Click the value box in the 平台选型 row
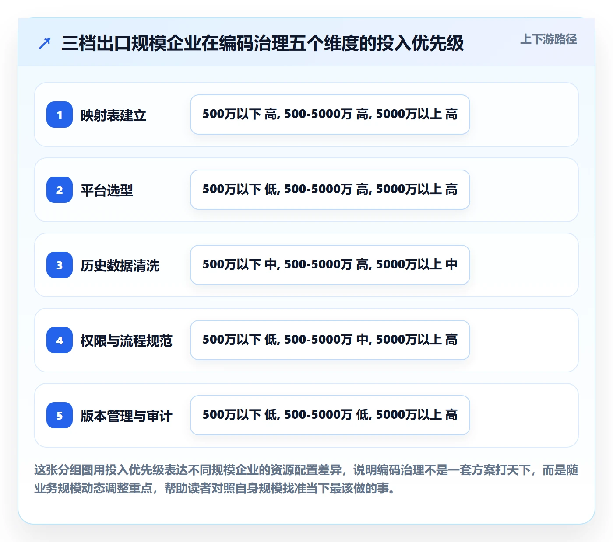Image resolution: width=613 pixels, height=542 pixels. [x=330, y=190]
